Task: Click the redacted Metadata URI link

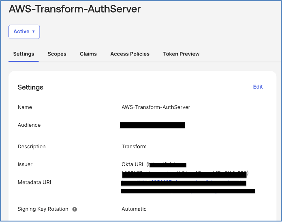Action: click(x=188, y=187)
